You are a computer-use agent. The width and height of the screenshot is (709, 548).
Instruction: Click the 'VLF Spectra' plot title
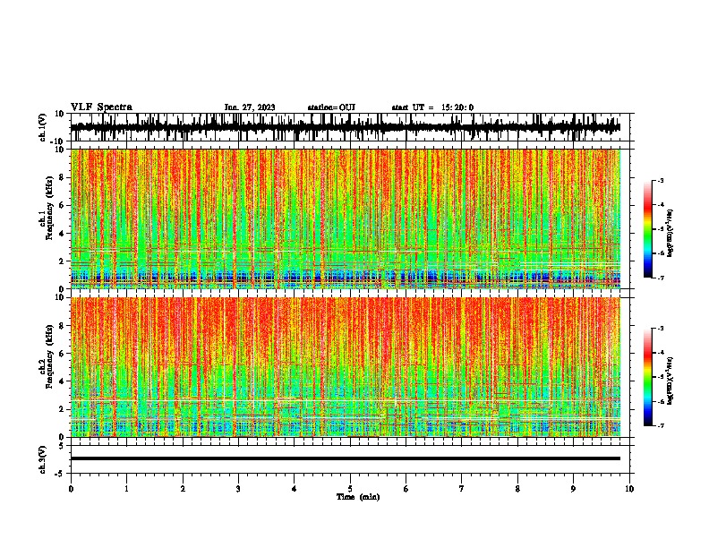[102, 107]
